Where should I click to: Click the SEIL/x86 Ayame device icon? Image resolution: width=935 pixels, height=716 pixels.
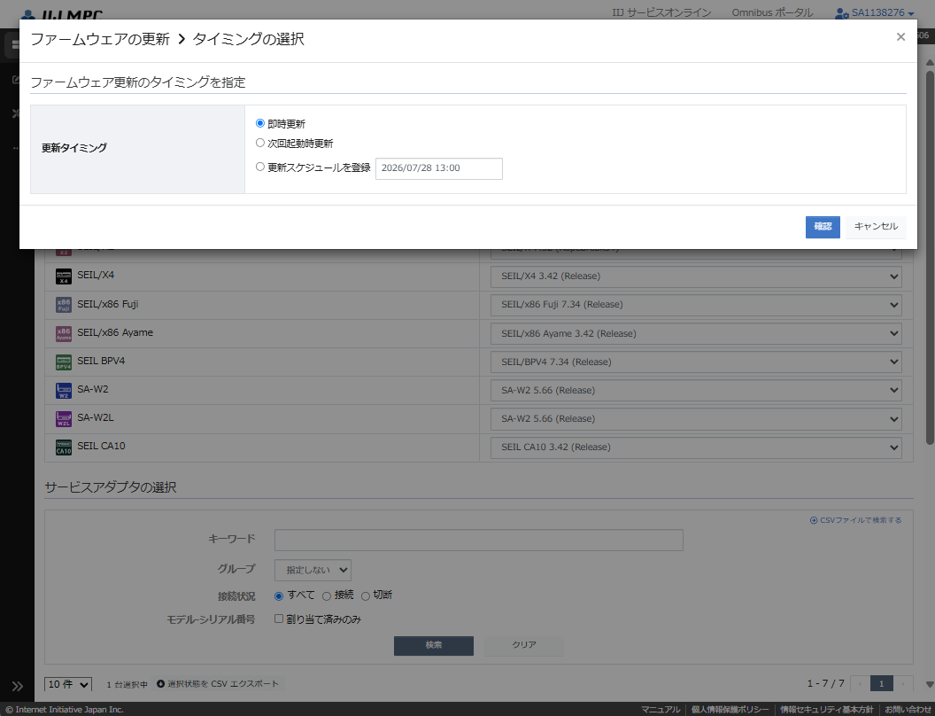coord(63,333)
